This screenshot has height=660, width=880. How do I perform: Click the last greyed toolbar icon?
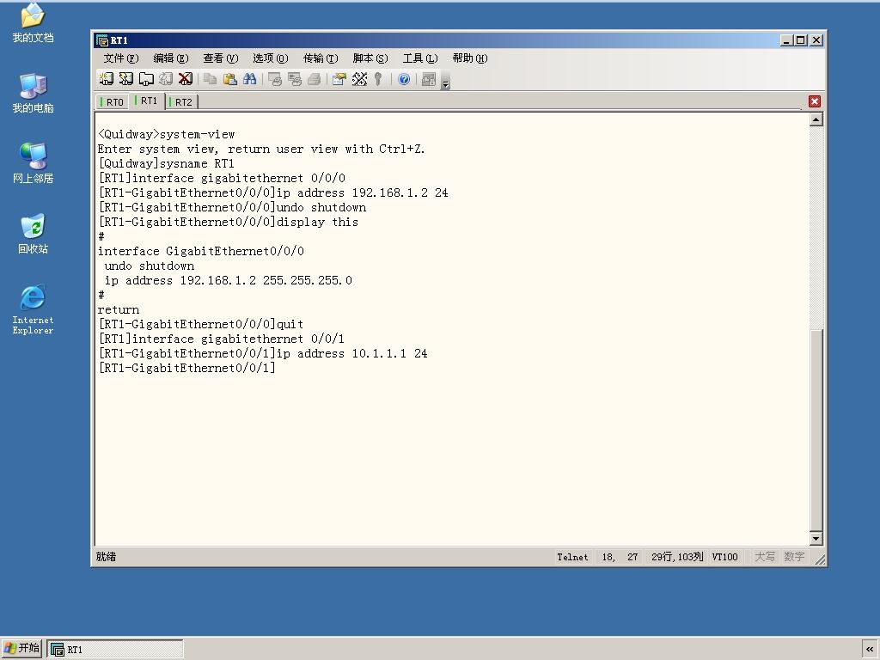click(x=428, y=79)
